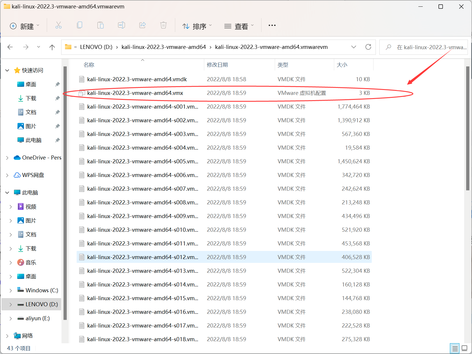Expand the 网络 tree node
472x354 pixels.
pos(7,336)
